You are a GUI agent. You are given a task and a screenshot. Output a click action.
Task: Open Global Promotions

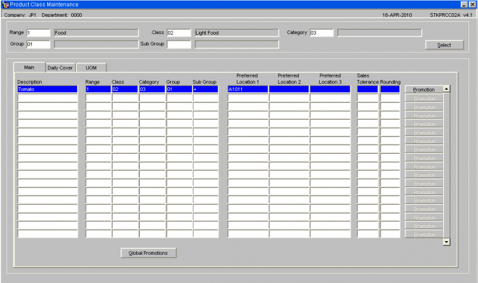(x=148, y=253)
